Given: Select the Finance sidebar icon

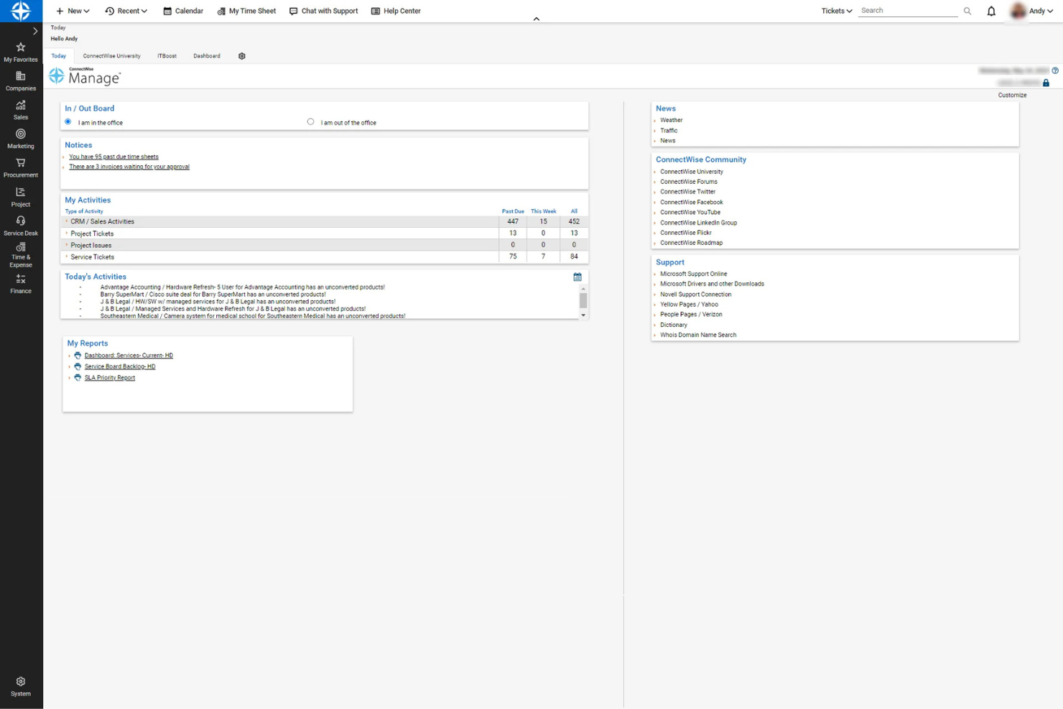Looking at the screenshot, I should pos(21,284).
